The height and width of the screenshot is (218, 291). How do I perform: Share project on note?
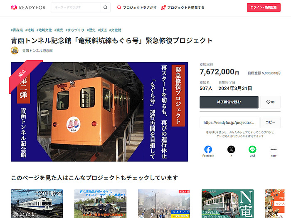(274, 151)
